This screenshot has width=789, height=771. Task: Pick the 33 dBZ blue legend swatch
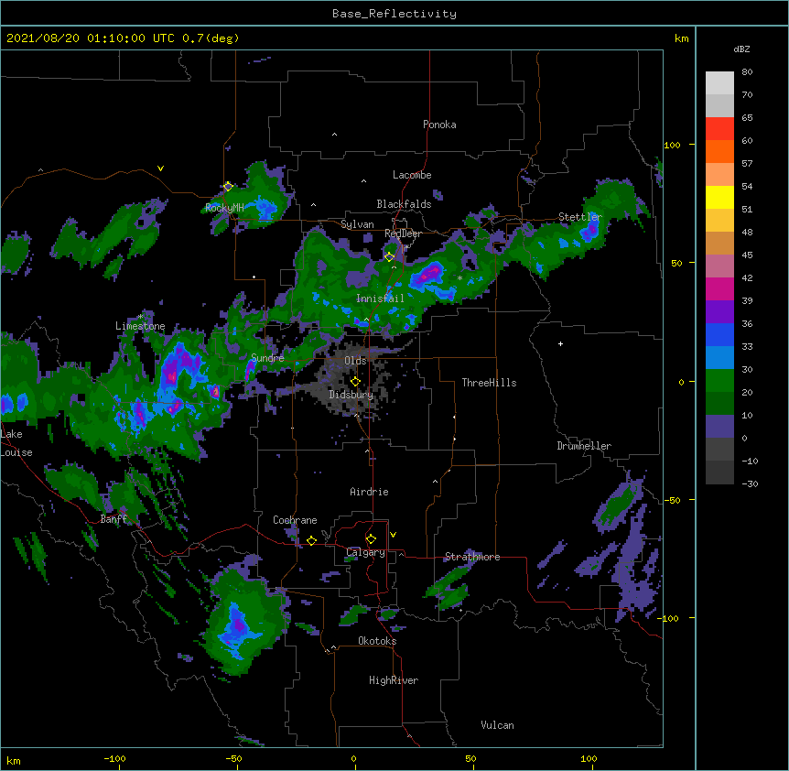click(x=719, y=334)
